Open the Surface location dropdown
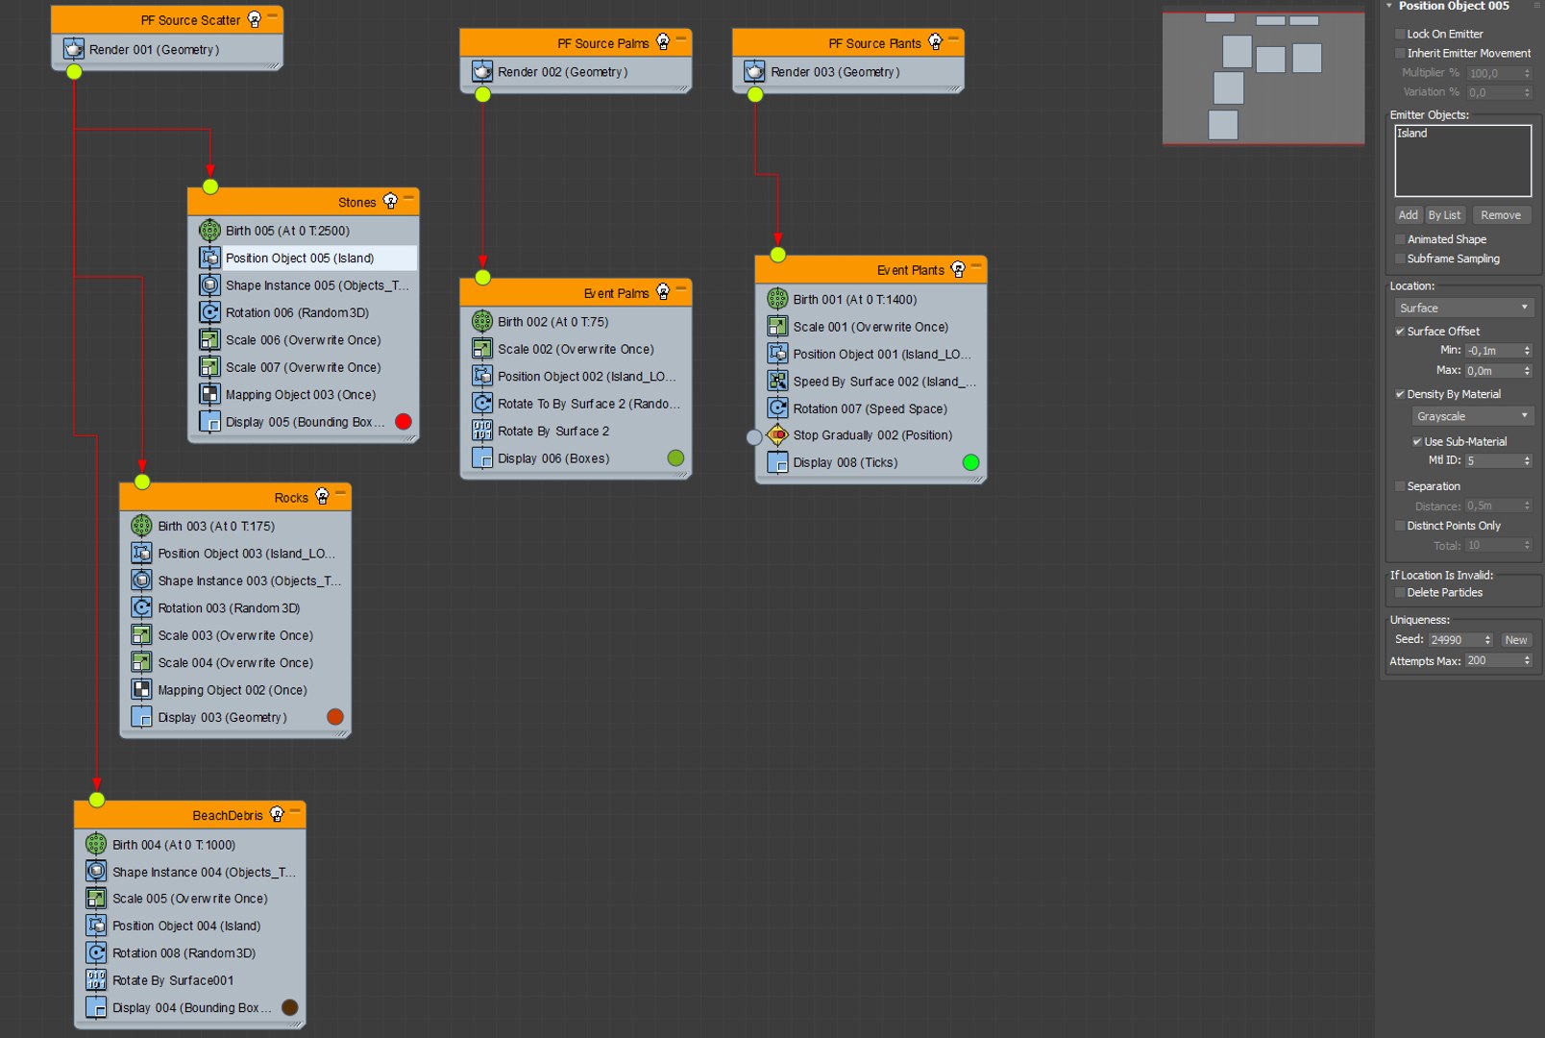This screenshot has height=1038, width=1545. click(1464, 308)
